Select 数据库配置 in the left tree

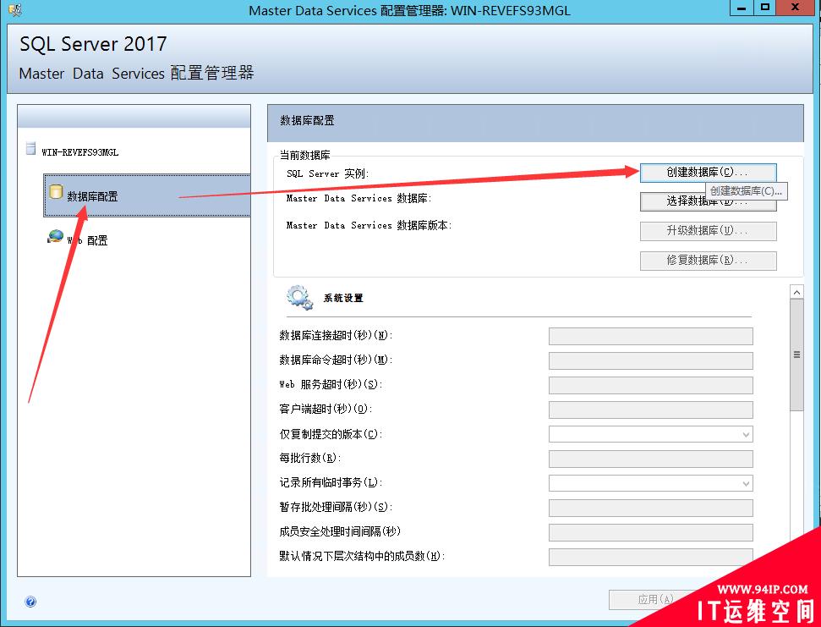(147, 196)
